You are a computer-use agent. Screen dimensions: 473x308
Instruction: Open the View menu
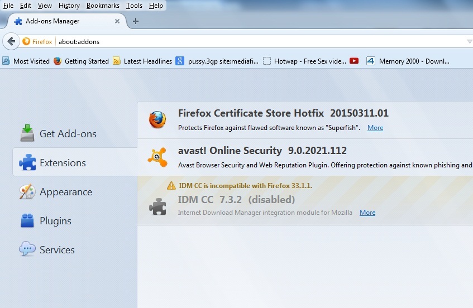click(45, 6)
